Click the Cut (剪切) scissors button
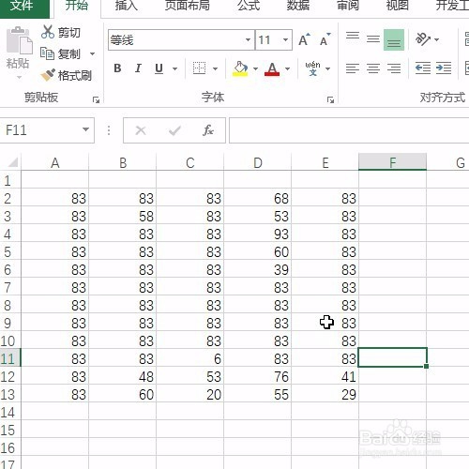Screen dimensions: 469x469 point(61,32)
